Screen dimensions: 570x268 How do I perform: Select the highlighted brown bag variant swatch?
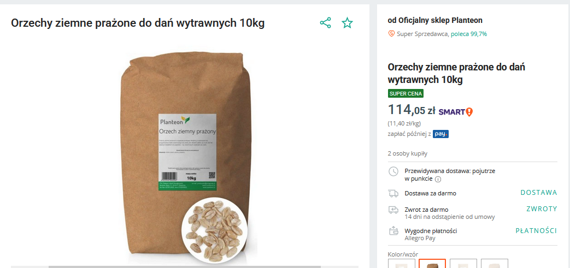click(432, 263)
